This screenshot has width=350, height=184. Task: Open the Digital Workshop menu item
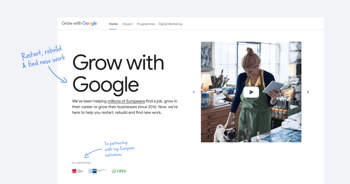(170, 24)
